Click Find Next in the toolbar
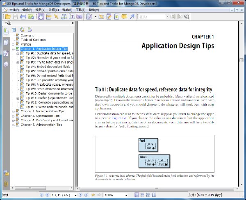 coord(180,16)
